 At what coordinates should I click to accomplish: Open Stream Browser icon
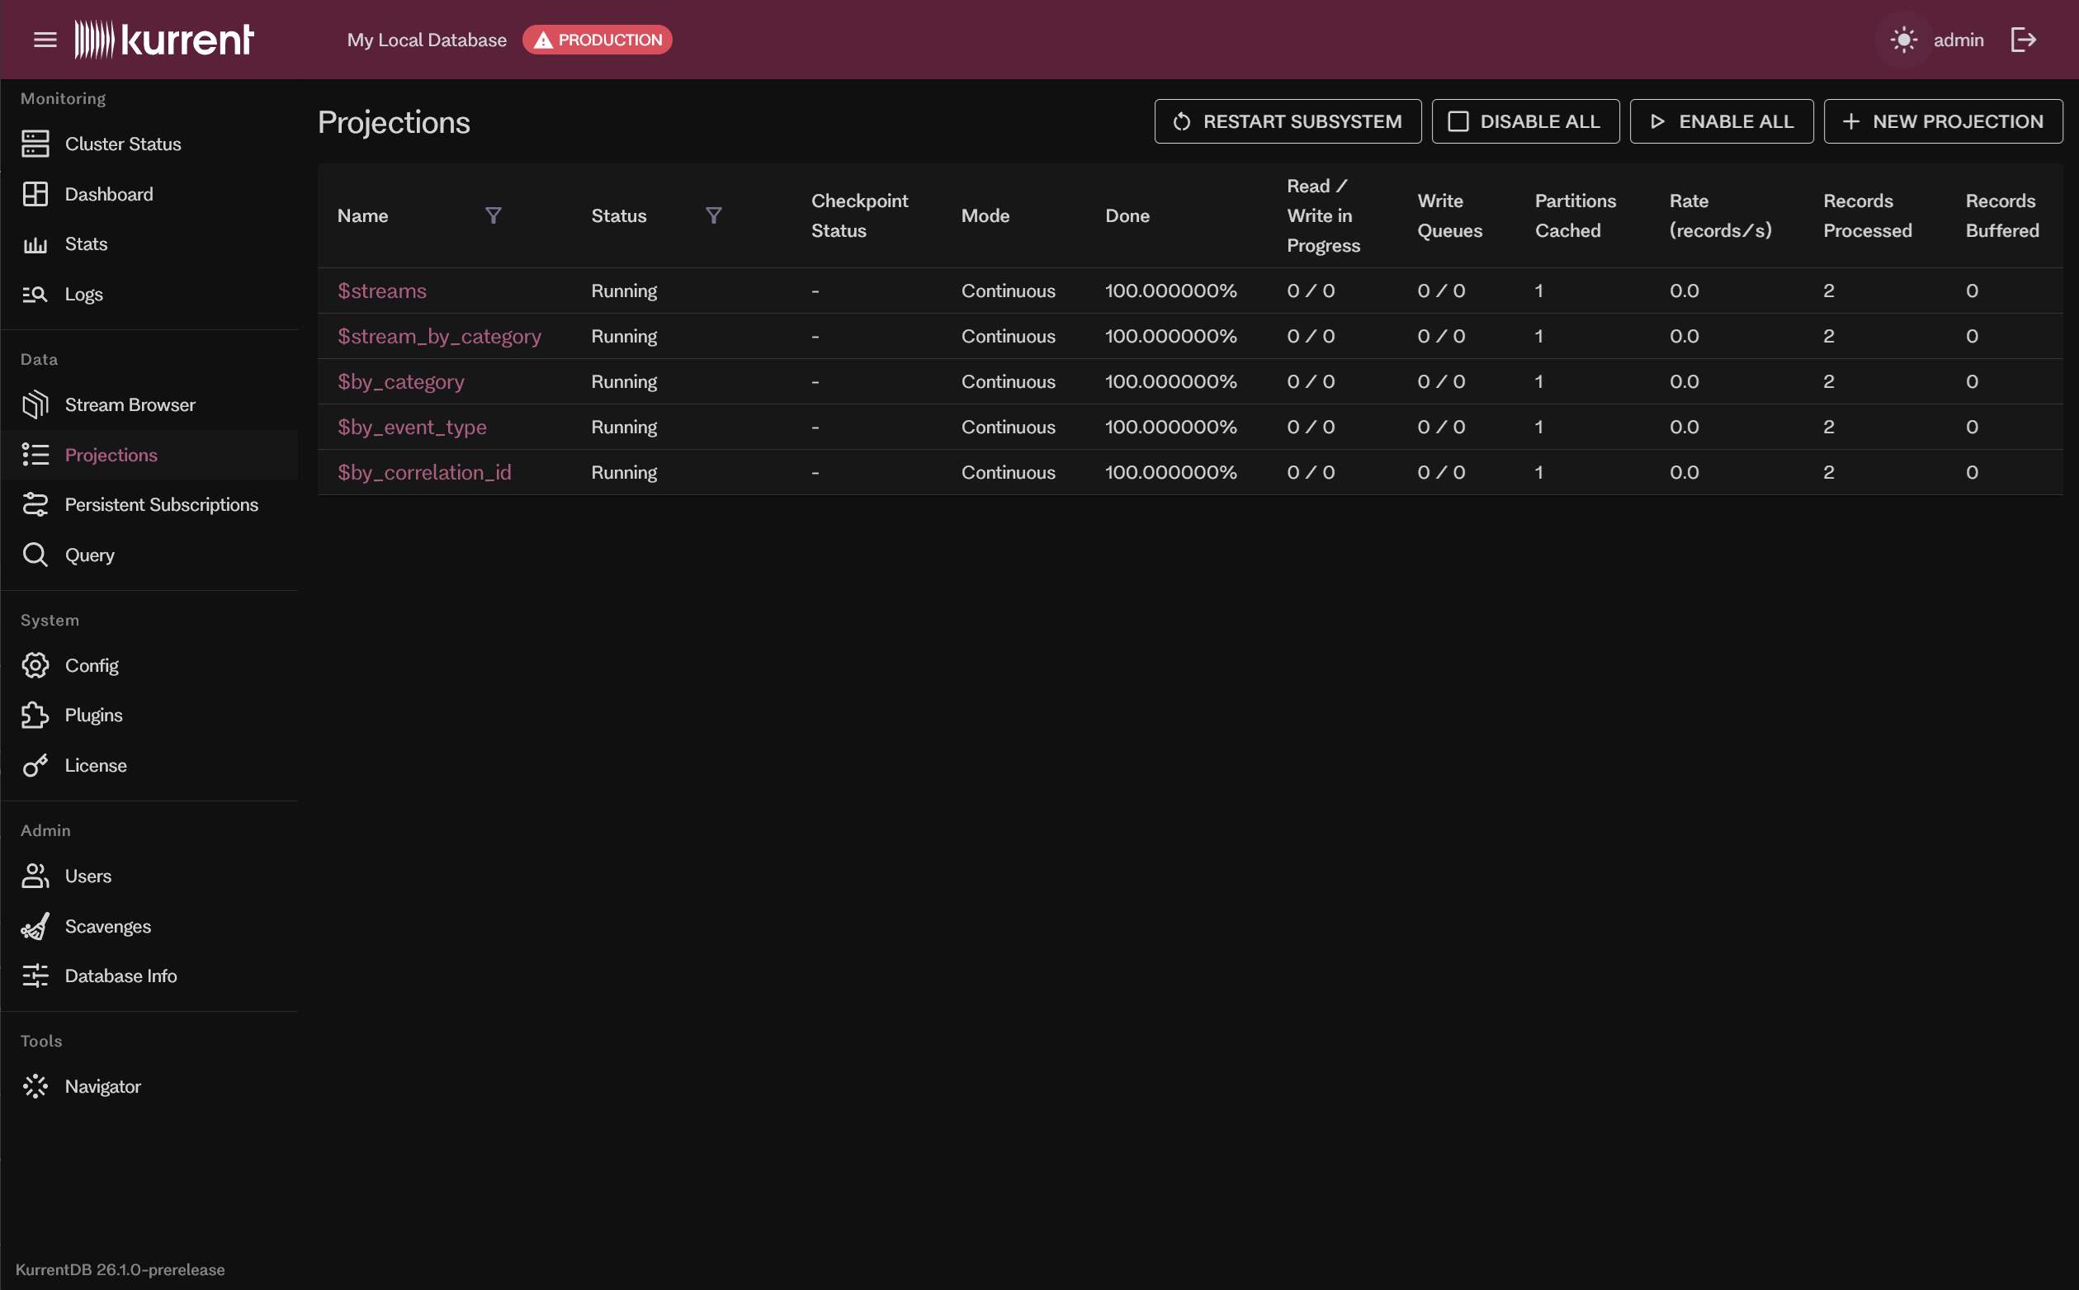[35, 404]
